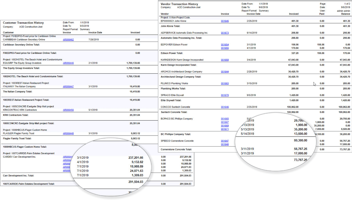Select 'ARCHCO Architectural Design Company' vendor text
352x200 pixels.
coord(181,72)
